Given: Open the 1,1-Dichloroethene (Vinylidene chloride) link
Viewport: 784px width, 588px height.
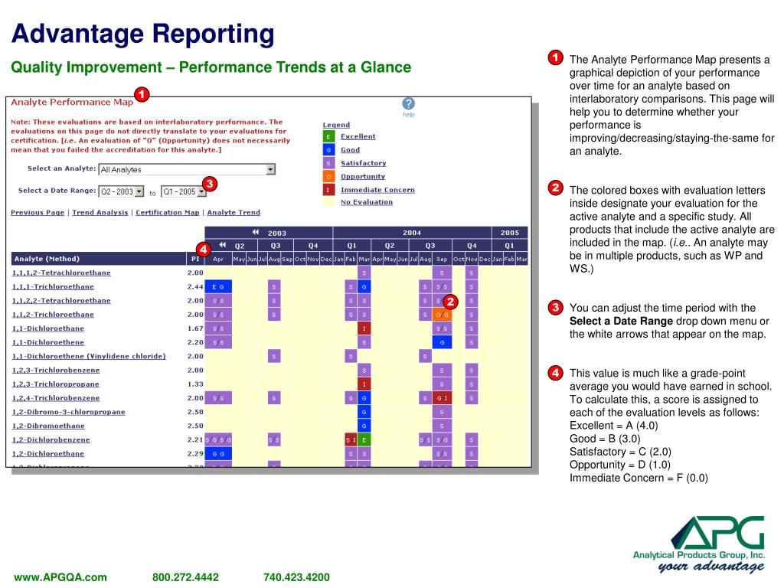Looking at the screenshot, I should click(x=89, y=357).
